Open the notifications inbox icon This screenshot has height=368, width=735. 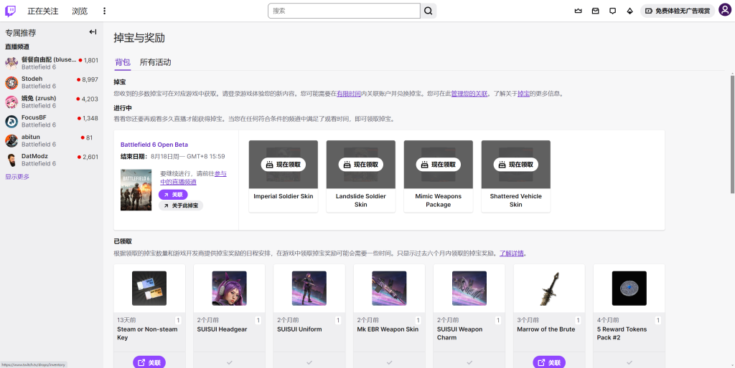coord(595,11)
